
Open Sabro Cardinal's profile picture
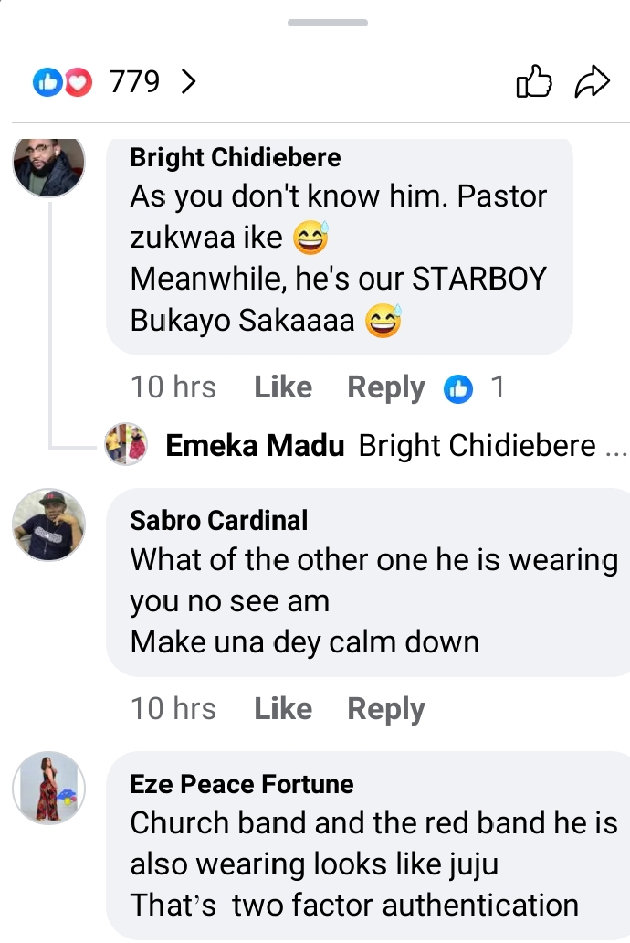tap(49, 524)
